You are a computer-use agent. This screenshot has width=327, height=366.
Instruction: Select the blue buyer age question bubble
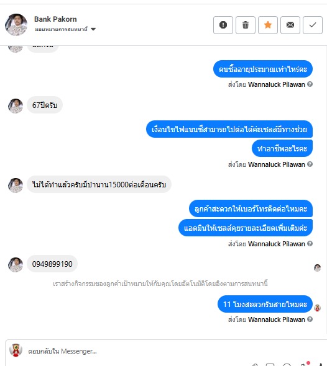point(263,69)
